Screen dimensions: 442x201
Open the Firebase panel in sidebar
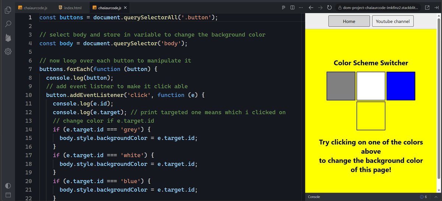pyautogui.click(x=8, y=38)
